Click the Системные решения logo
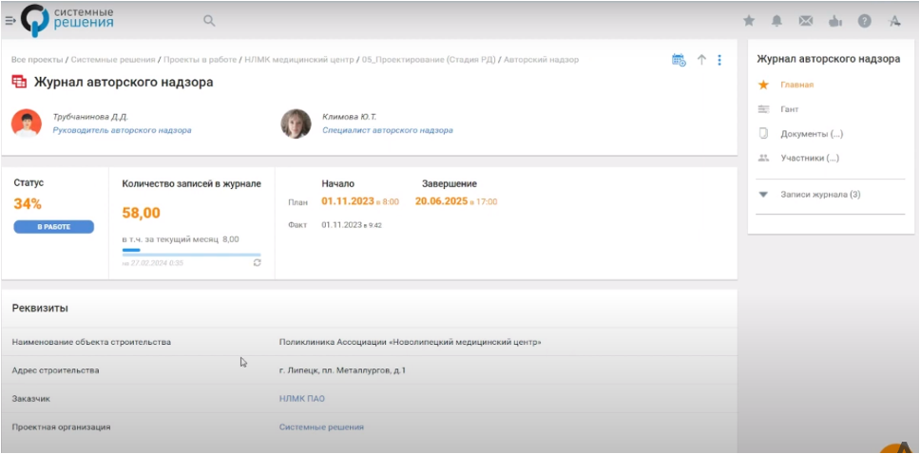The image size is (920, 454). tap(67, 19)
